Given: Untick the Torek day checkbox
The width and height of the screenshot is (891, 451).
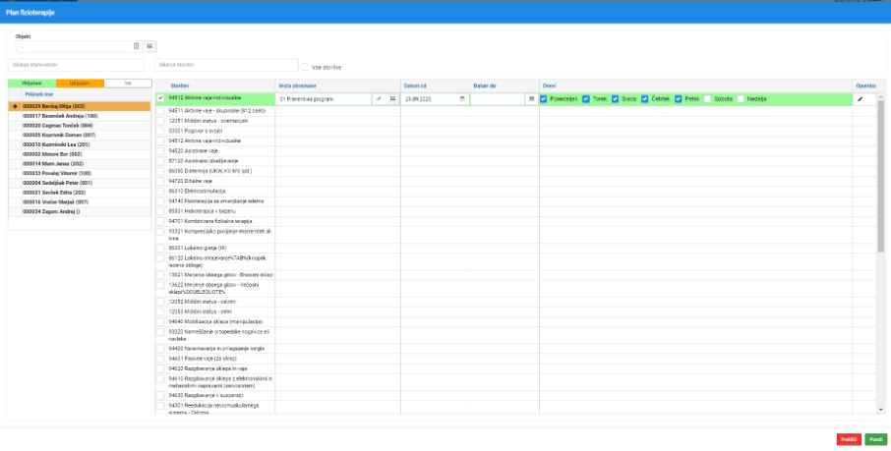Looking at the screenshot, I should 586,99.
